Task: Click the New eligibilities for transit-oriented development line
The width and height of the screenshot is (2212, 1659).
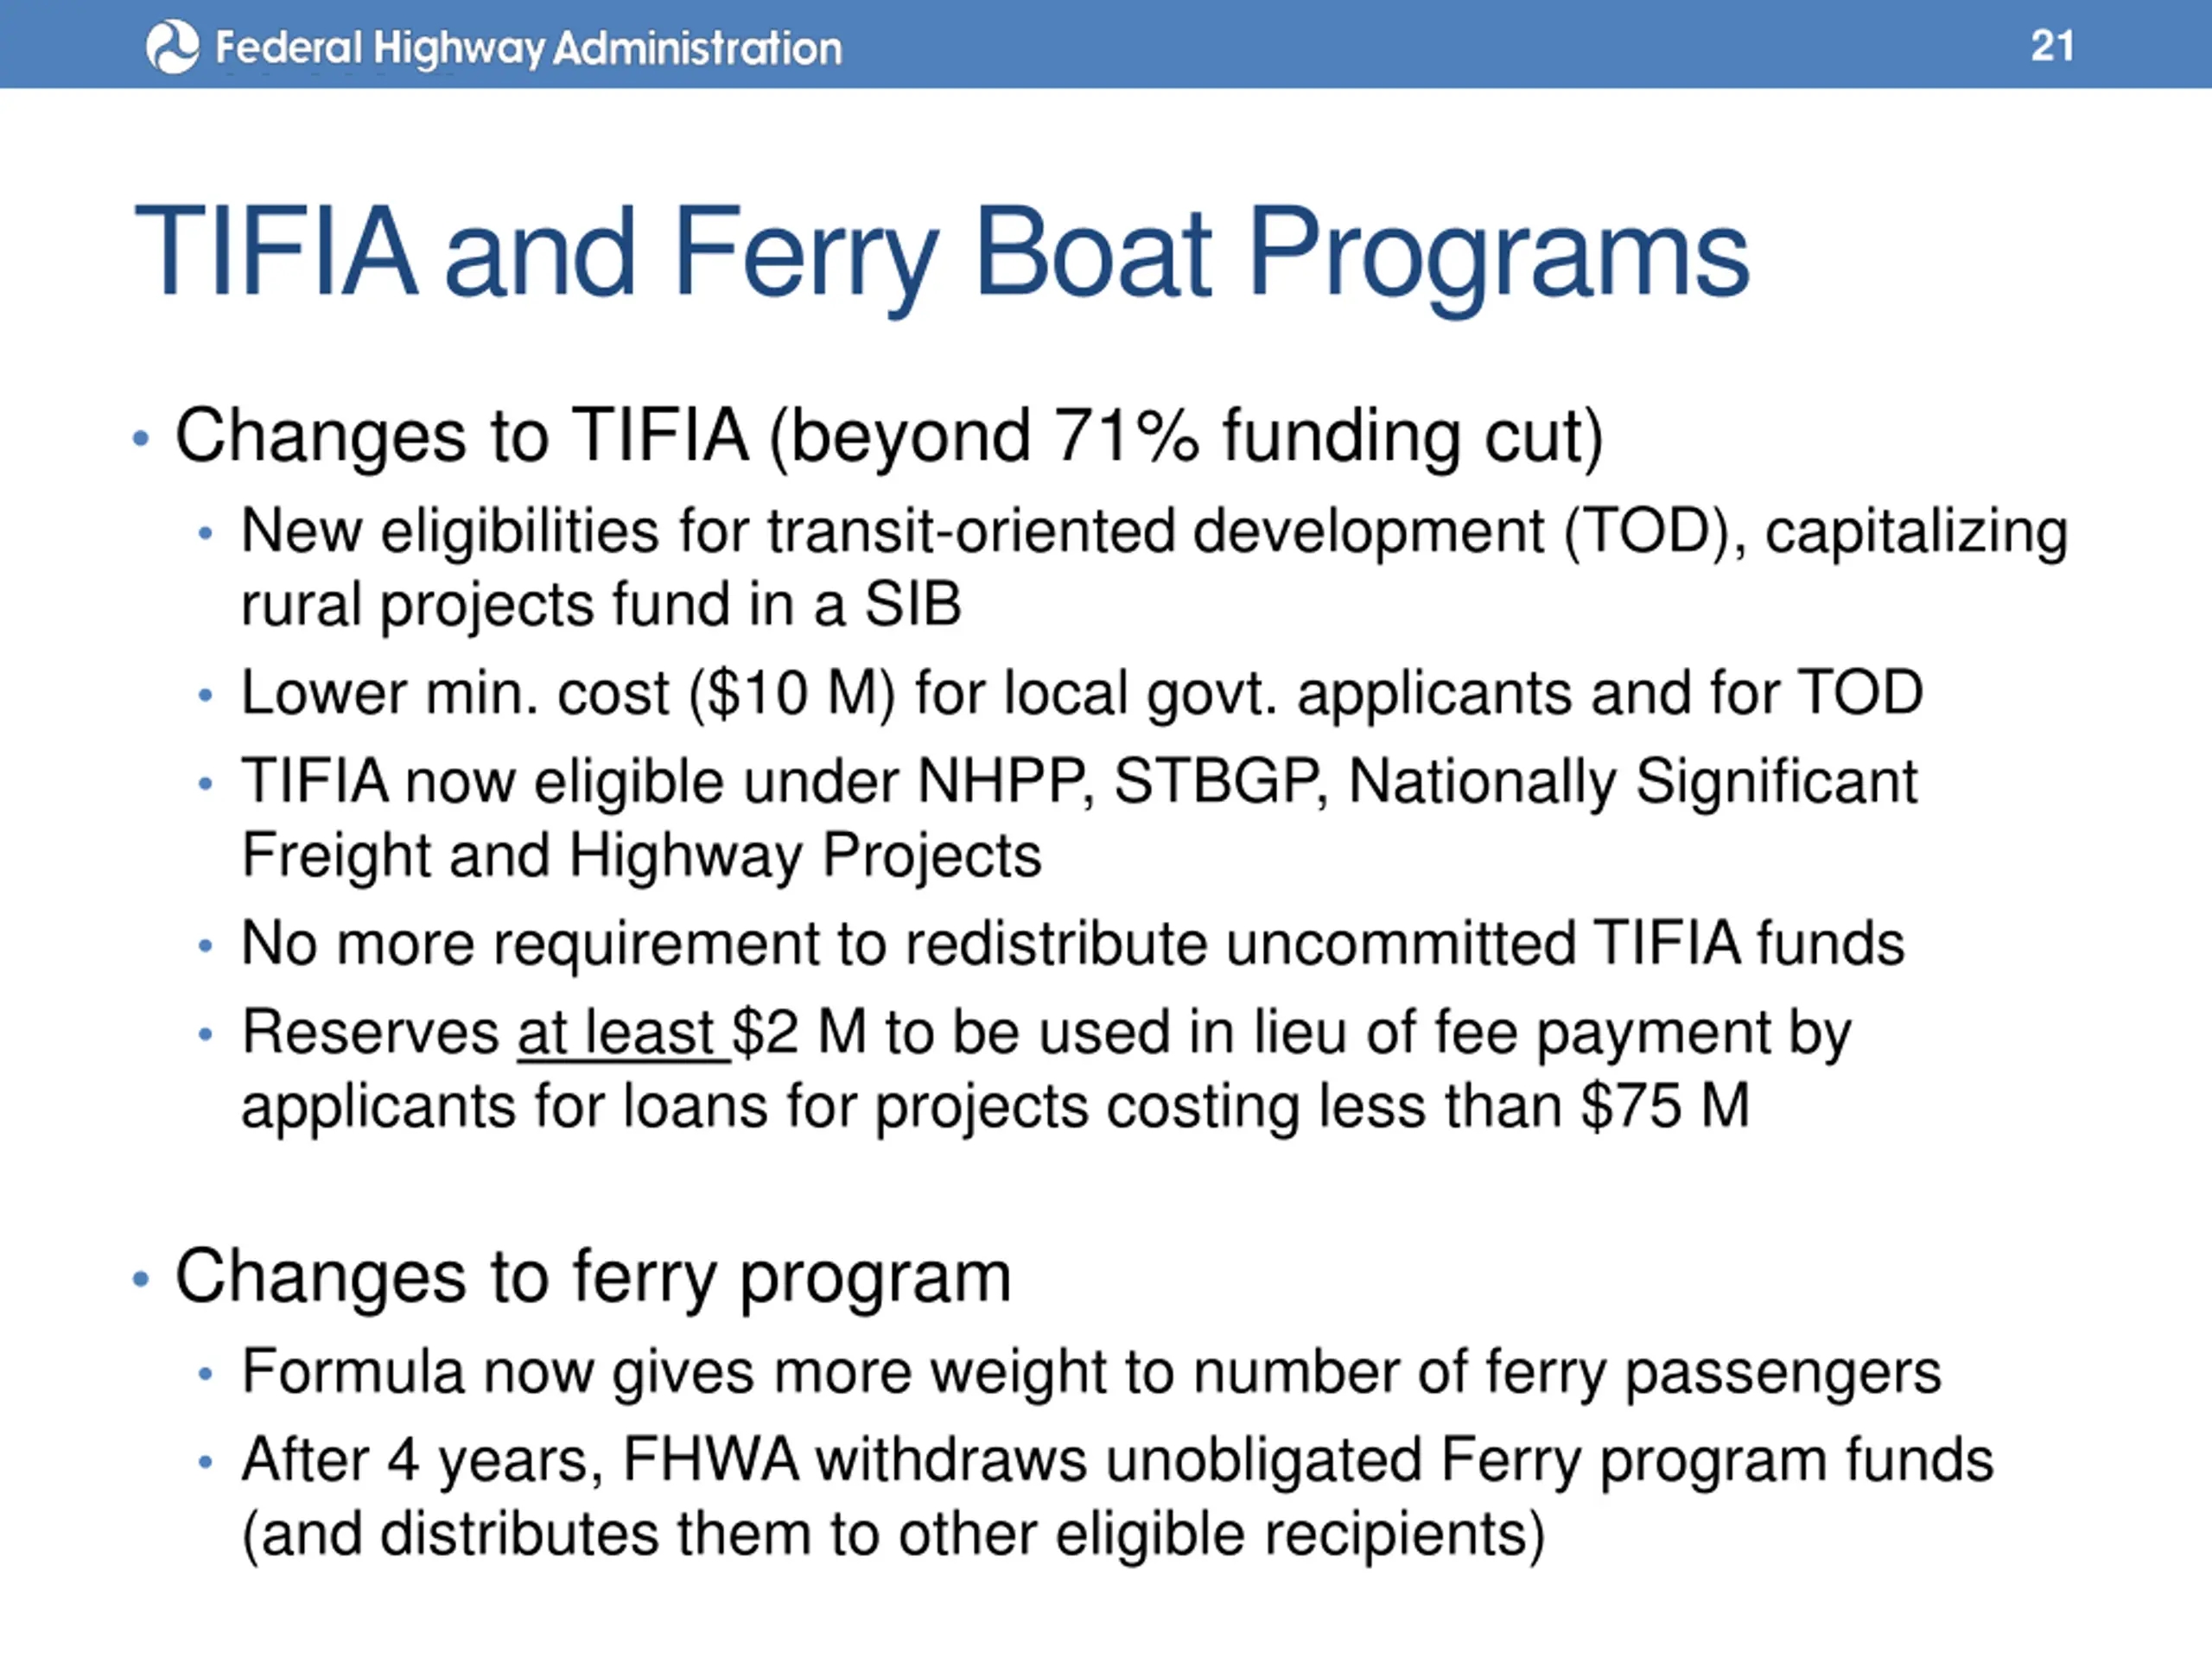Action: [x=1153, y=531]
